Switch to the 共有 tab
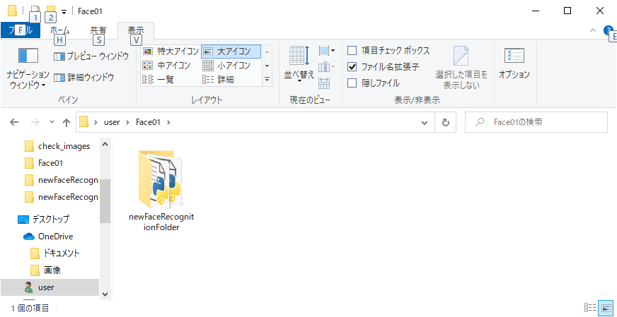The width and height of the screenshot is (617, 317). 98,30
